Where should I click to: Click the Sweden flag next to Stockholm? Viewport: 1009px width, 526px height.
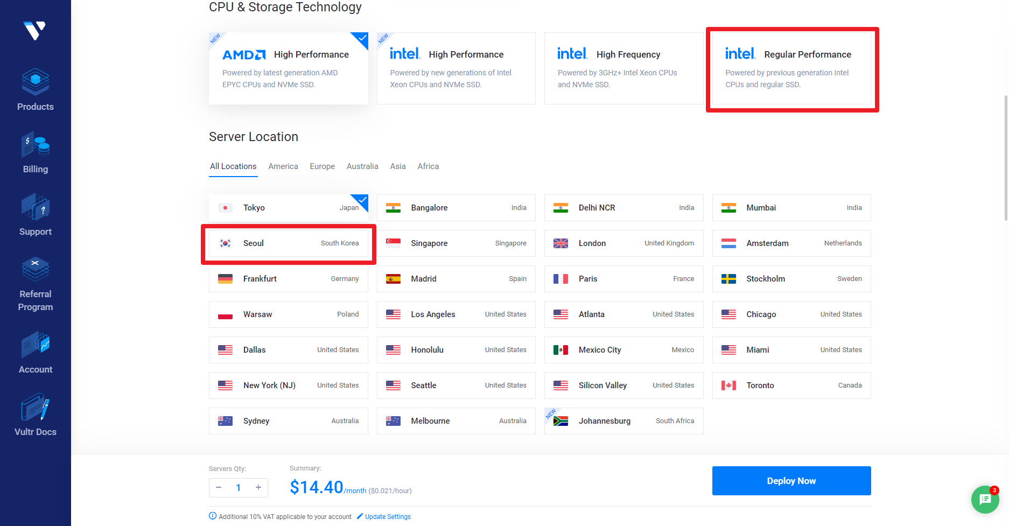[728, 279]
